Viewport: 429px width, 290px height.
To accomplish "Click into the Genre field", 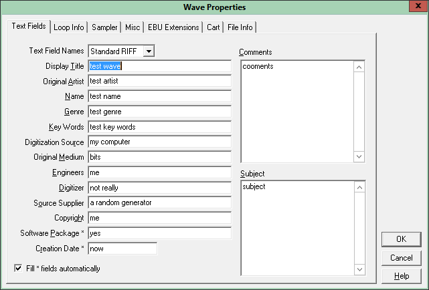I will [160, 112].
